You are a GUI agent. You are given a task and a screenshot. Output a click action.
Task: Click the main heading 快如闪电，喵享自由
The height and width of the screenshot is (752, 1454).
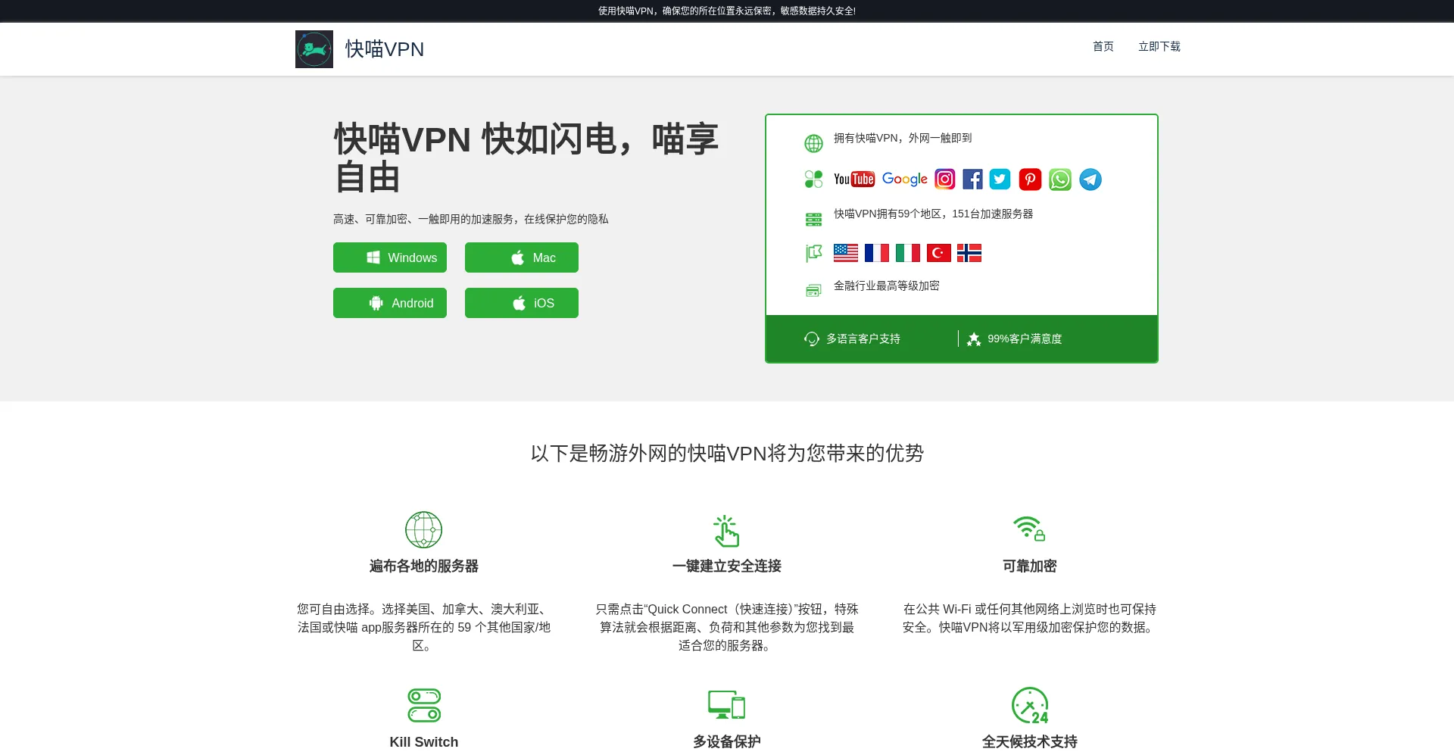[526, 158]
